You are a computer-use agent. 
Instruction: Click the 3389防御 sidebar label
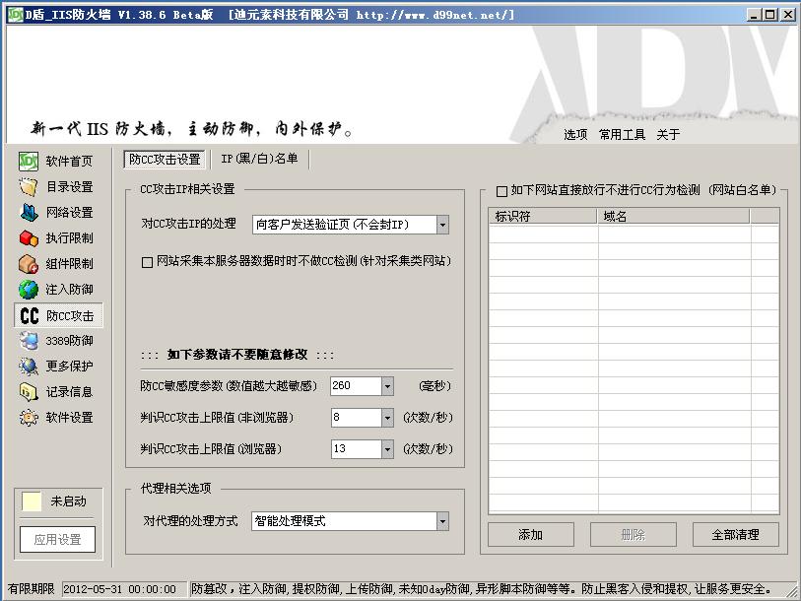[70, 340]
